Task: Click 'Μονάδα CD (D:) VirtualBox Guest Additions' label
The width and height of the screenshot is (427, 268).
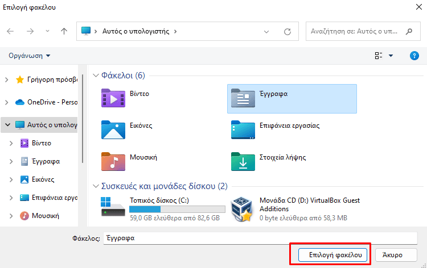Action: click(x=310, y=204)
